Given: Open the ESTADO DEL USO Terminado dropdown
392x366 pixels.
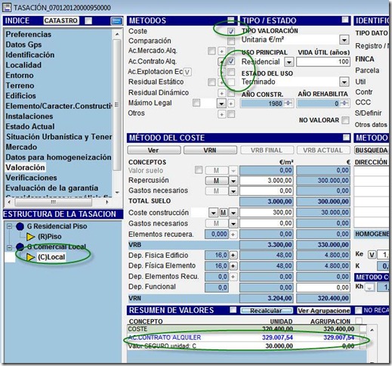Looking at the screenshot, I should tap(344, 82).
